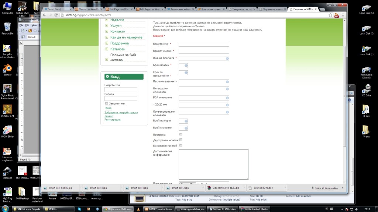378x212 pixels.
Task: Click info icon in Брой стенсили field
Action: pos(186,128)
